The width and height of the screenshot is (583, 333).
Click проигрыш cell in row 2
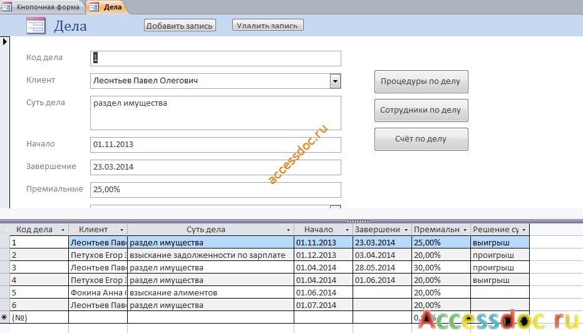(500, 255)
